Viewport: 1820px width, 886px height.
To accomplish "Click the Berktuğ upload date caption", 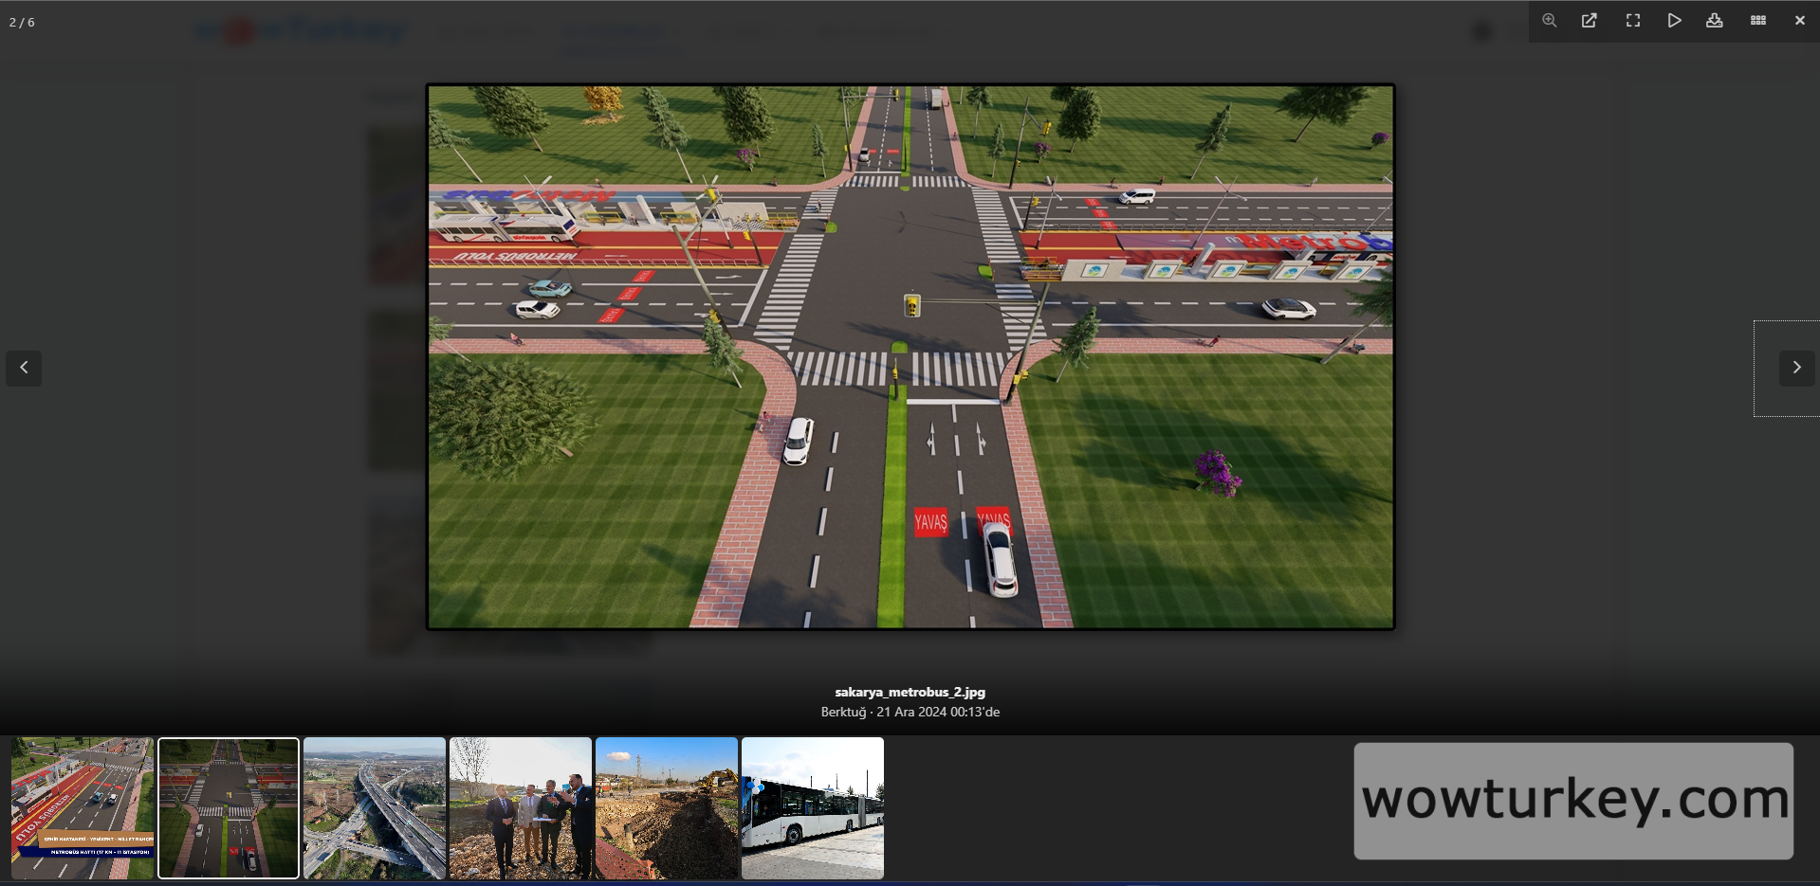I will click(910, 712).
